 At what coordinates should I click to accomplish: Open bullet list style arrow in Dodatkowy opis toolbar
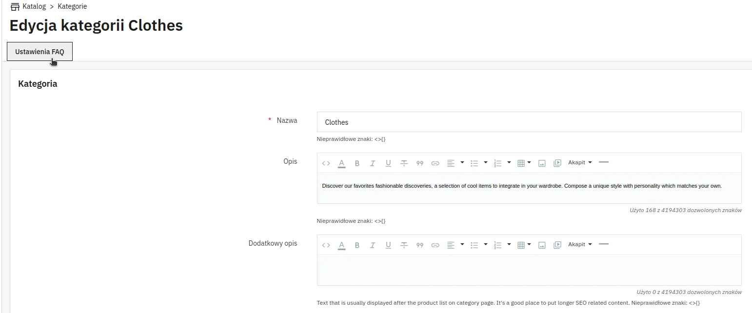(x=486, y=244)
